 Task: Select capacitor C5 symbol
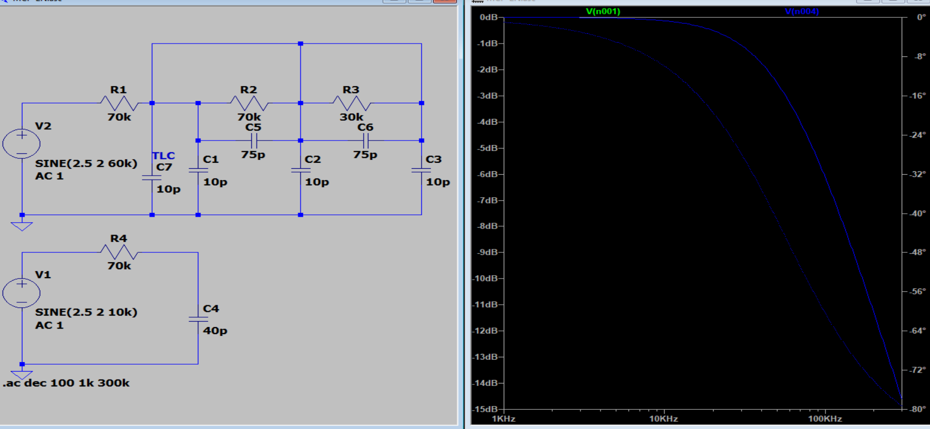coord(253,141)
